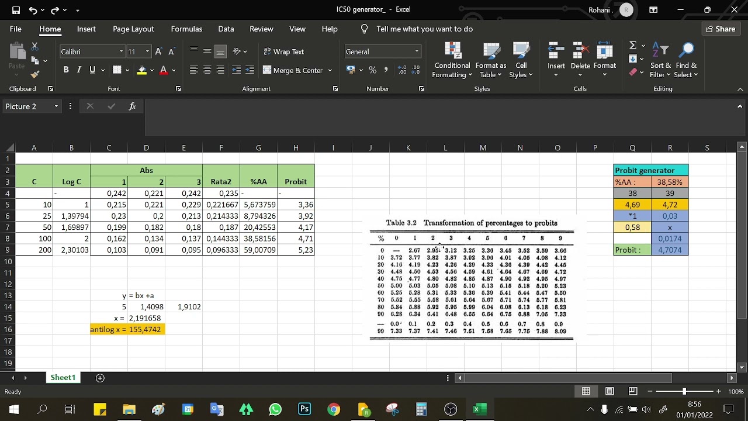This screenshot has height=421, width=748.
Task: Pick the yellow fill color swatch
Action: point(142,70)
